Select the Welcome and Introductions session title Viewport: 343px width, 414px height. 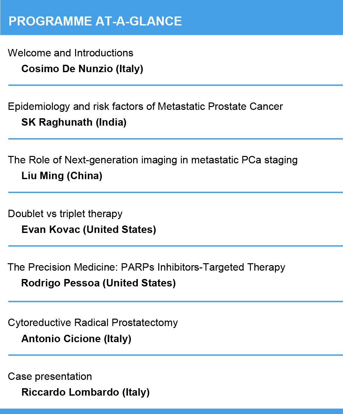coord(71,53)
